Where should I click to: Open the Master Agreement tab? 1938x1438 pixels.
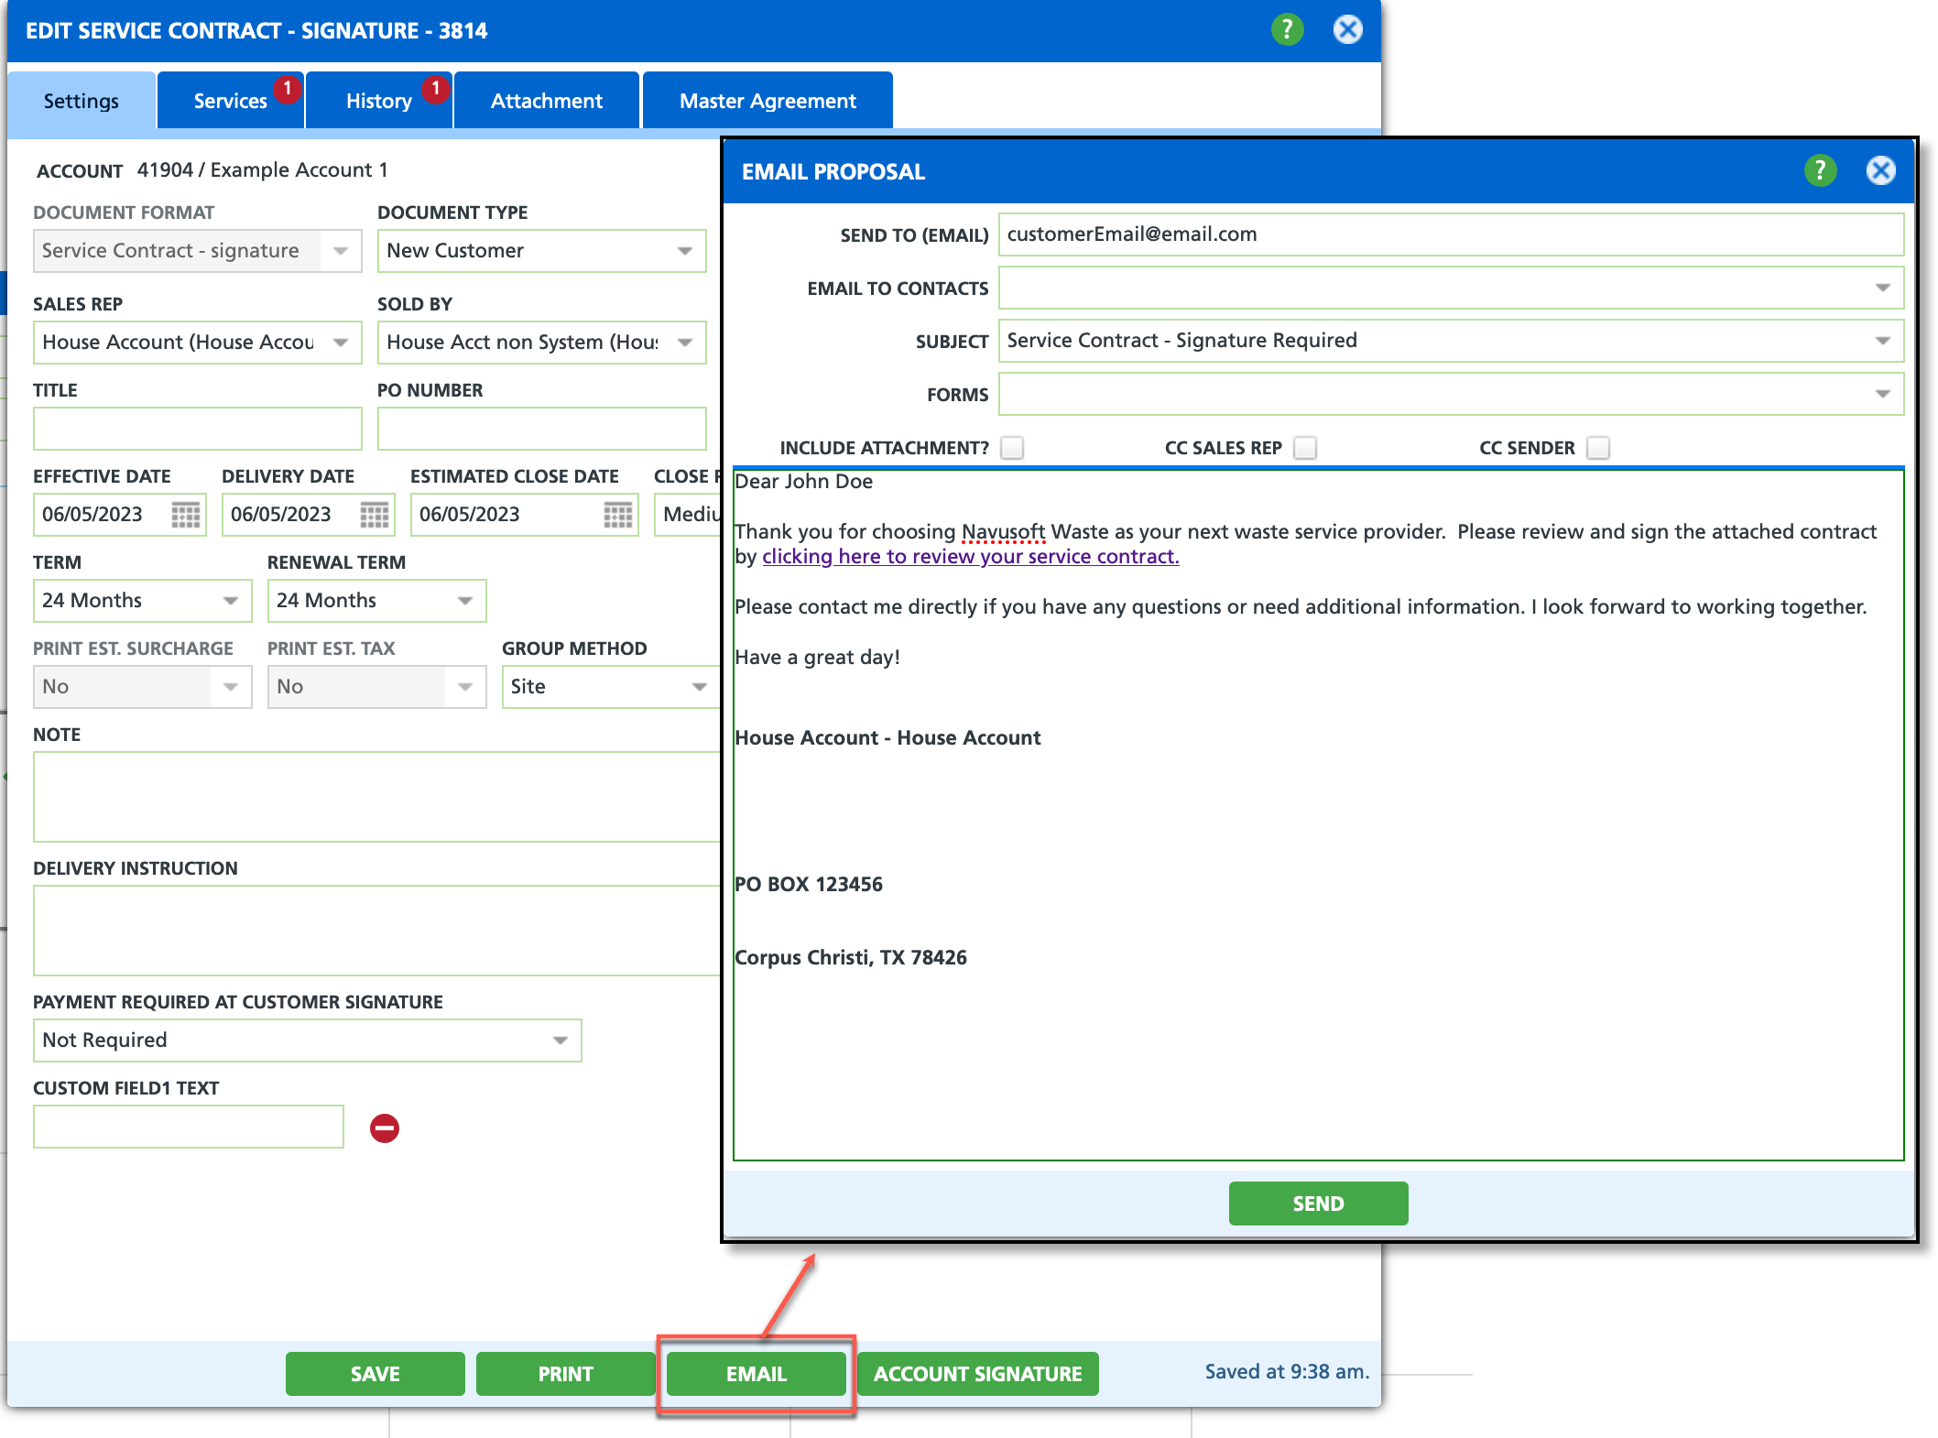click(768, 101)
